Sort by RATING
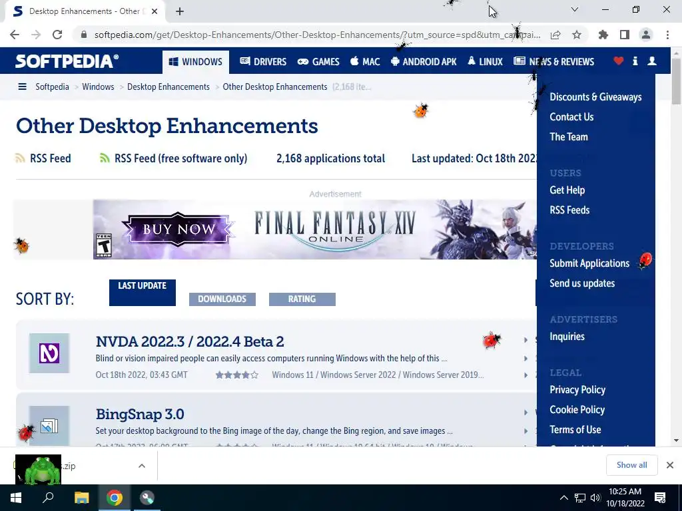This screenshot has width=682, height=511. point(302,299)
